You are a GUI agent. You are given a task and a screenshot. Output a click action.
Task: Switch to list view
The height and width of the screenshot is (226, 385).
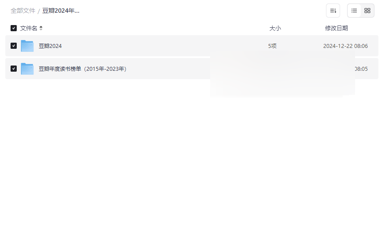[x=354, y=11]
